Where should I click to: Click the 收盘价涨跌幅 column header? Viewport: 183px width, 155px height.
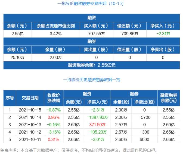pyautogui.click(x=54, y=98)
